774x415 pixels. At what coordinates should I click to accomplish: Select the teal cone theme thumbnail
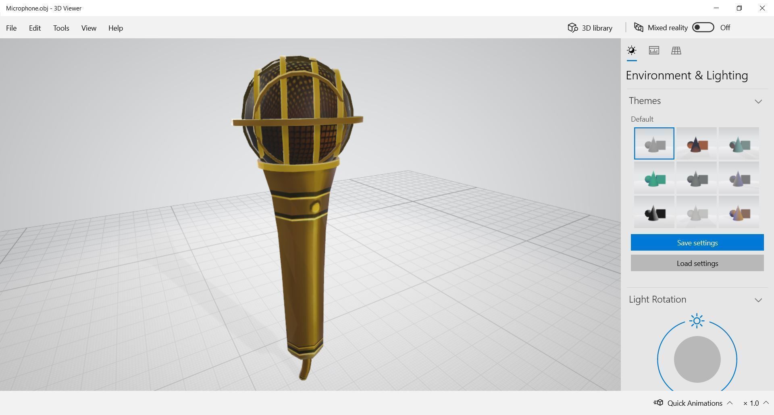click(739, 143)
